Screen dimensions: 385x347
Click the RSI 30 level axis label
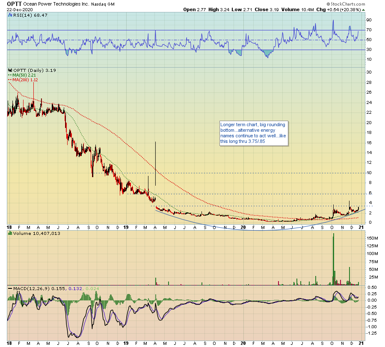point(369,50)
